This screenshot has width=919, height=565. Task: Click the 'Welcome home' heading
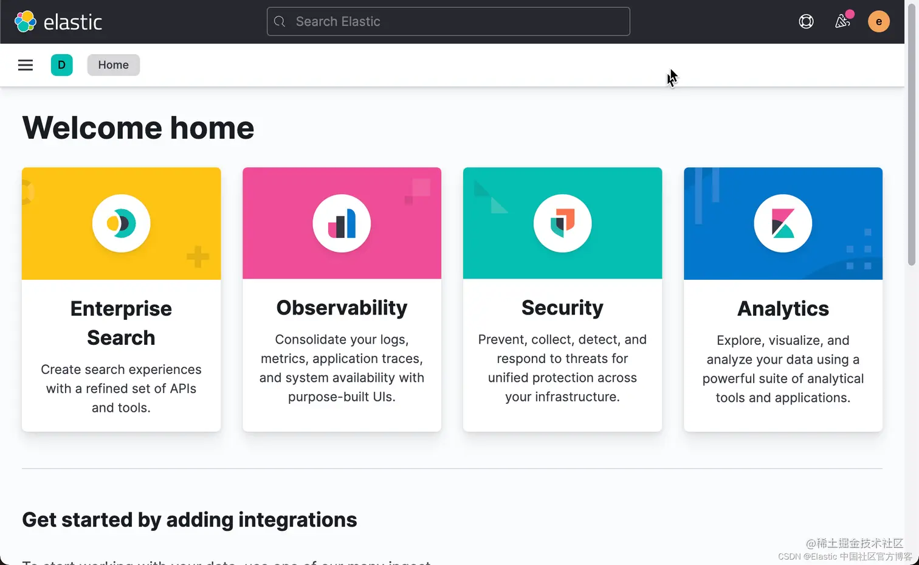(x=138, y=128)
